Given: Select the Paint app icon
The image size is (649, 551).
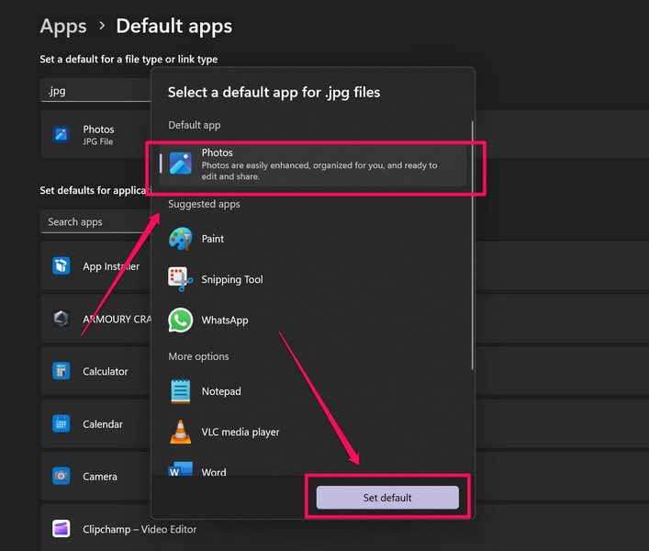Looking at the screenshot, I should coord(181,239).
